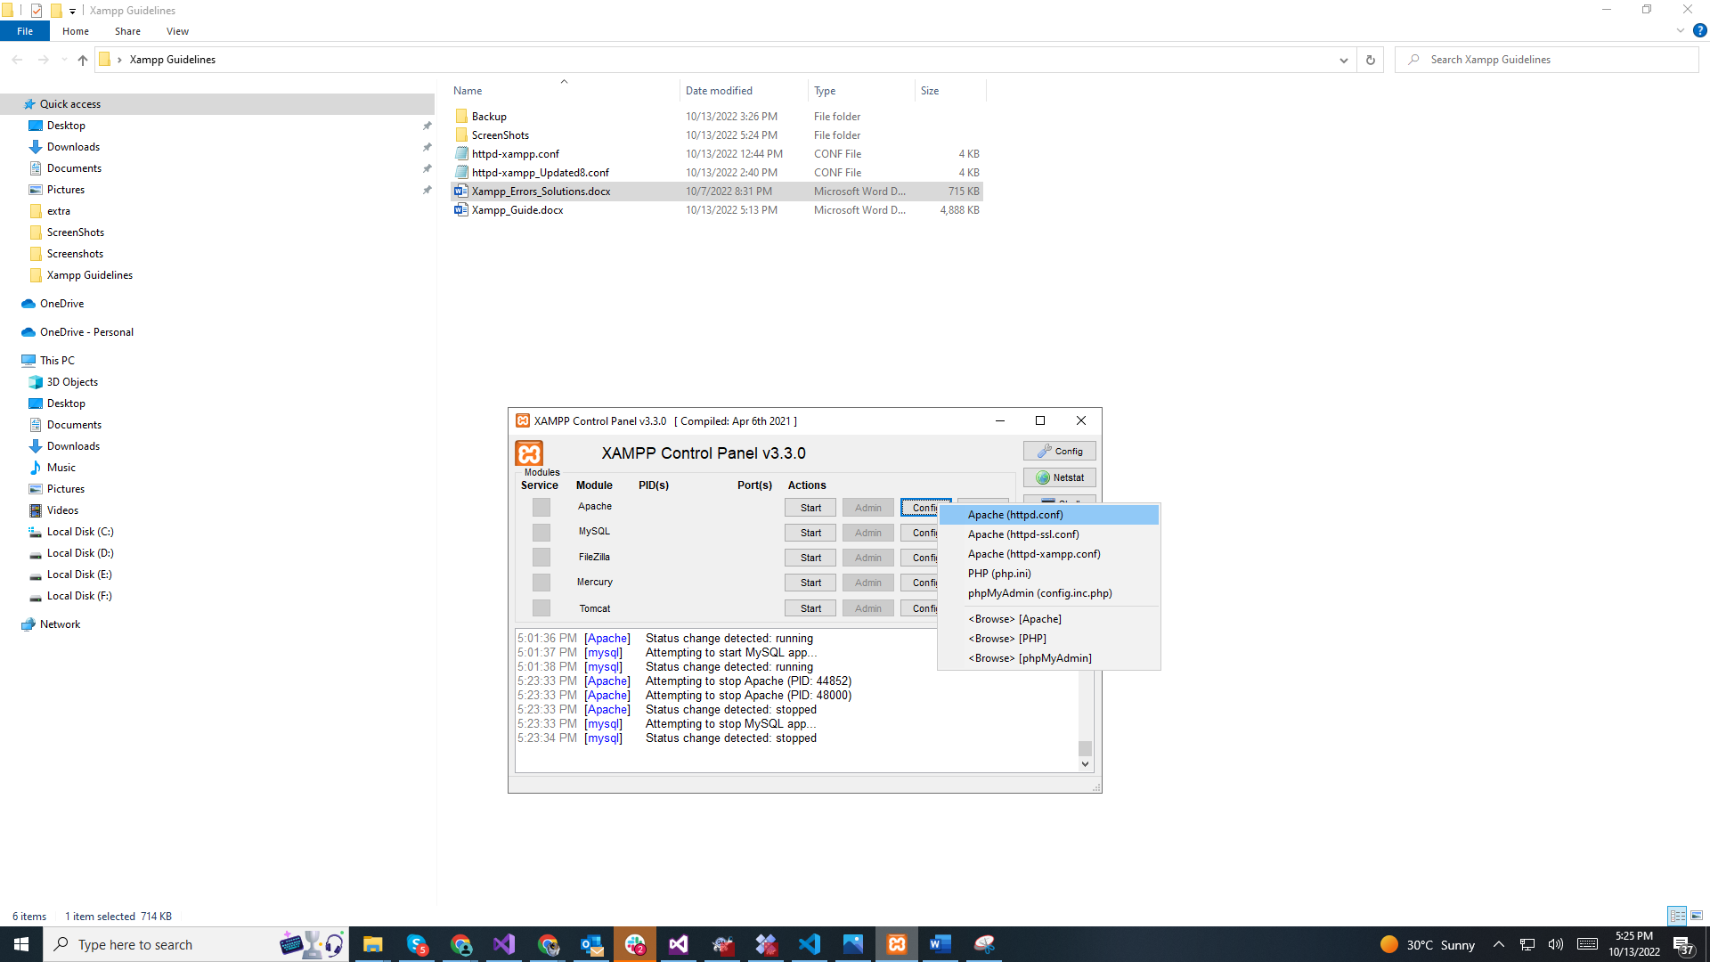
Task: Choose <Browse> [phpMyAdmin] menu option
Action: tap(1048, 658)
